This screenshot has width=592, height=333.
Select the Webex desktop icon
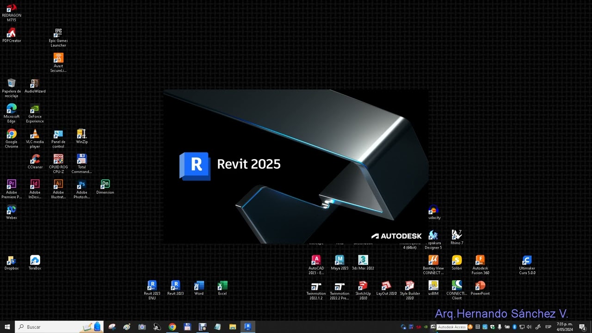[x=12, y=212]
